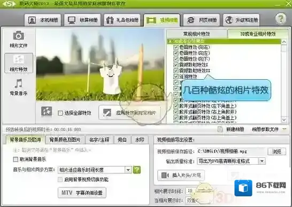Open the 升级和注册 tab
This screenshot has width=292, height=207.
(x=241, y=20)
